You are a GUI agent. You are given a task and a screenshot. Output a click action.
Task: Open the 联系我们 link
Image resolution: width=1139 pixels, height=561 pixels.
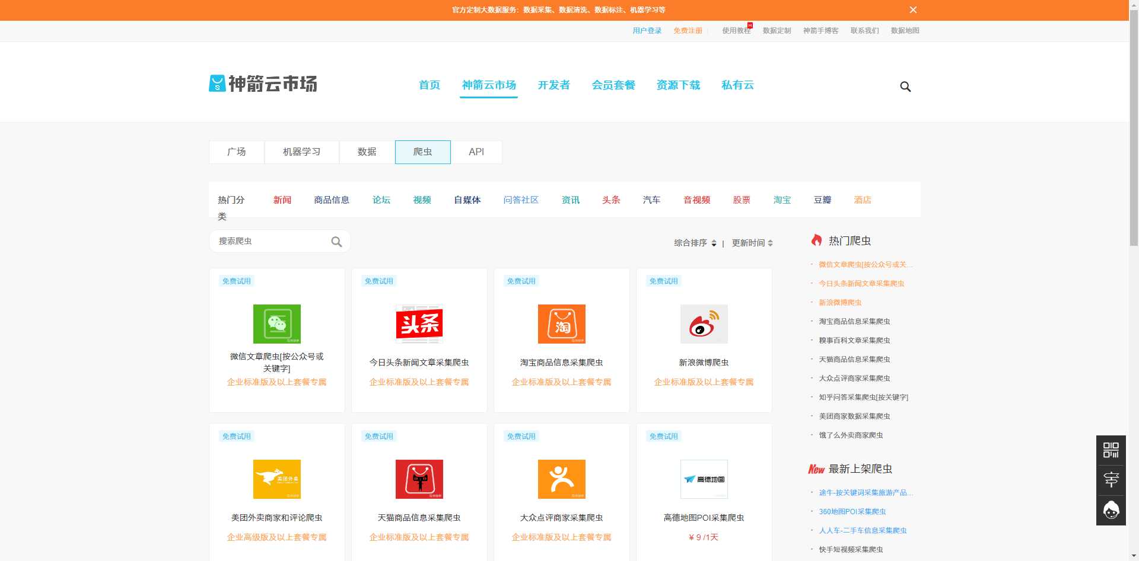pyautogui.click(x=865, y=31)
